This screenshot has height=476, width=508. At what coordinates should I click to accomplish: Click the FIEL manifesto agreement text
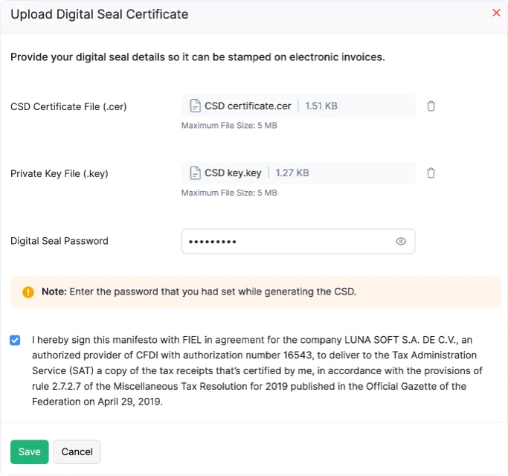click(x=257, y=370)
